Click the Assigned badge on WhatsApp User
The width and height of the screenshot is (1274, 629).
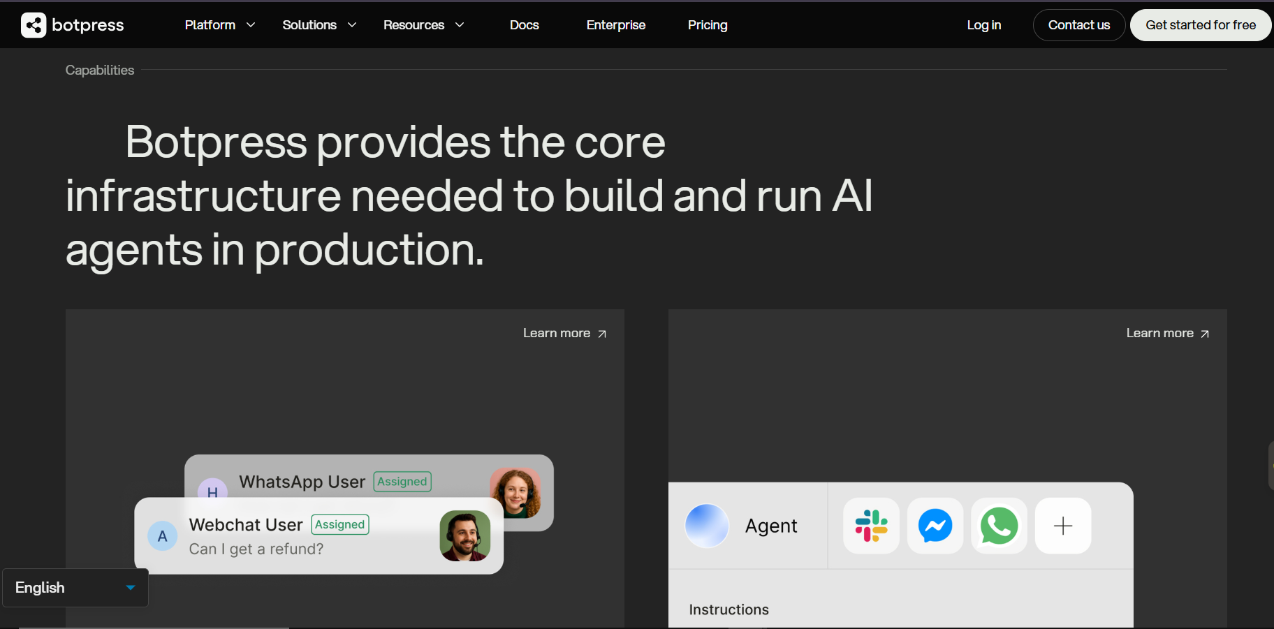pyautogui.click(x=402, y=482)
